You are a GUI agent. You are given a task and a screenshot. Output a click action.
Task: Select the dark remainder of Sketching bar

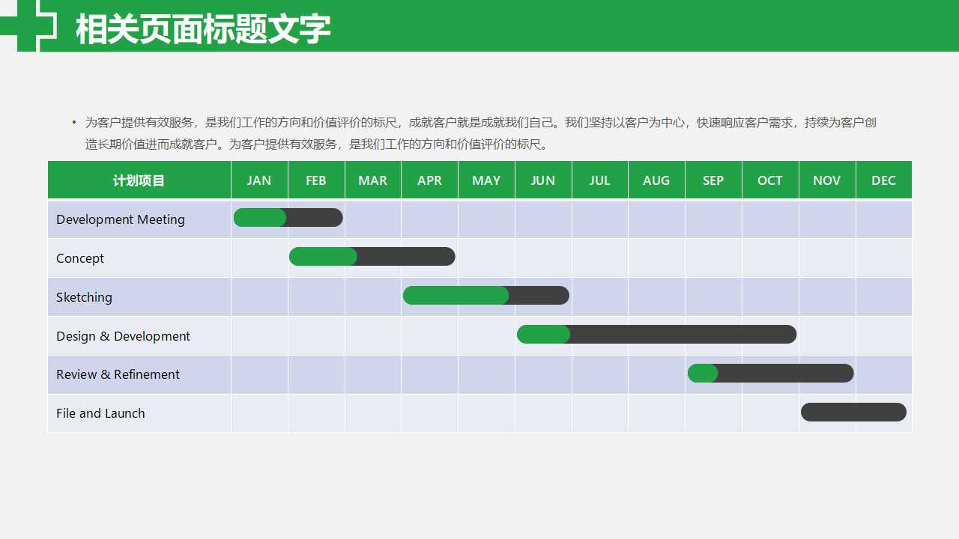(x=539, y=296)
